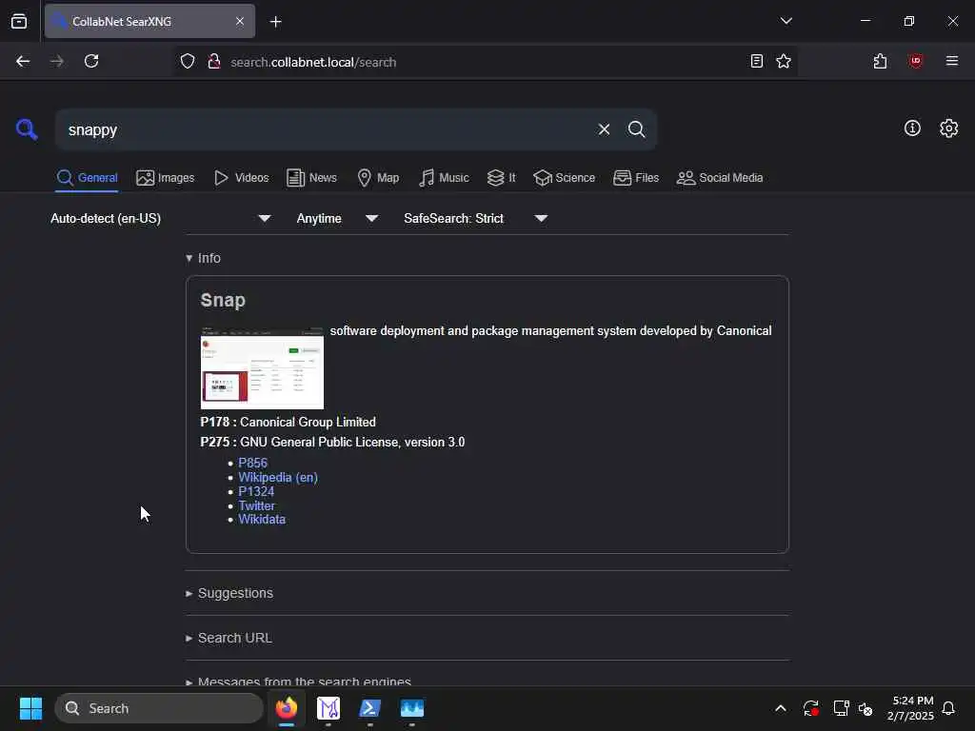Open the Twitter link
This screenshot has height=731, width=975.
click(256, 505)
